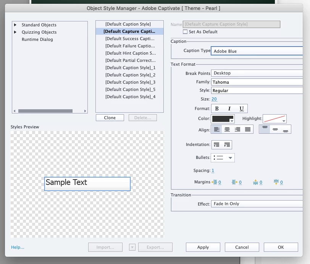Open transition Effect dropdown
Image resolution: width=310 pixels, height=264 pixels.
click(x=257, y=204)
